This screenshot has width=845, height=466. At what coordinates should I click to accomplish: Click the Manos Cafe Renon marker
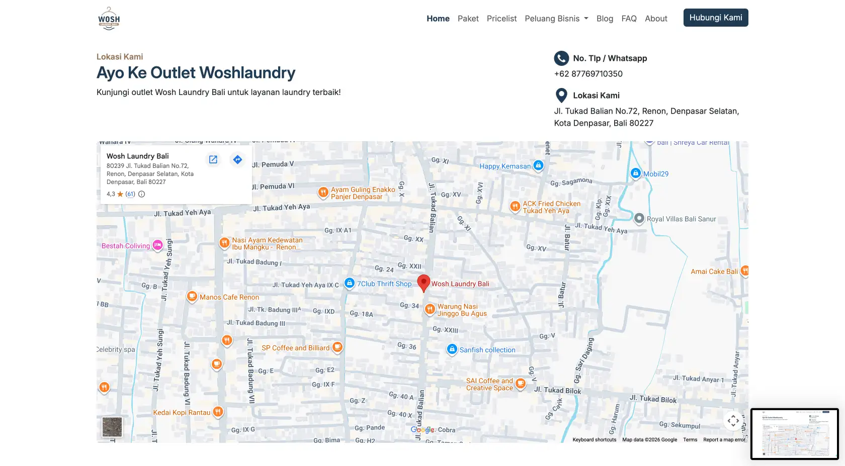tap(192, 297)
